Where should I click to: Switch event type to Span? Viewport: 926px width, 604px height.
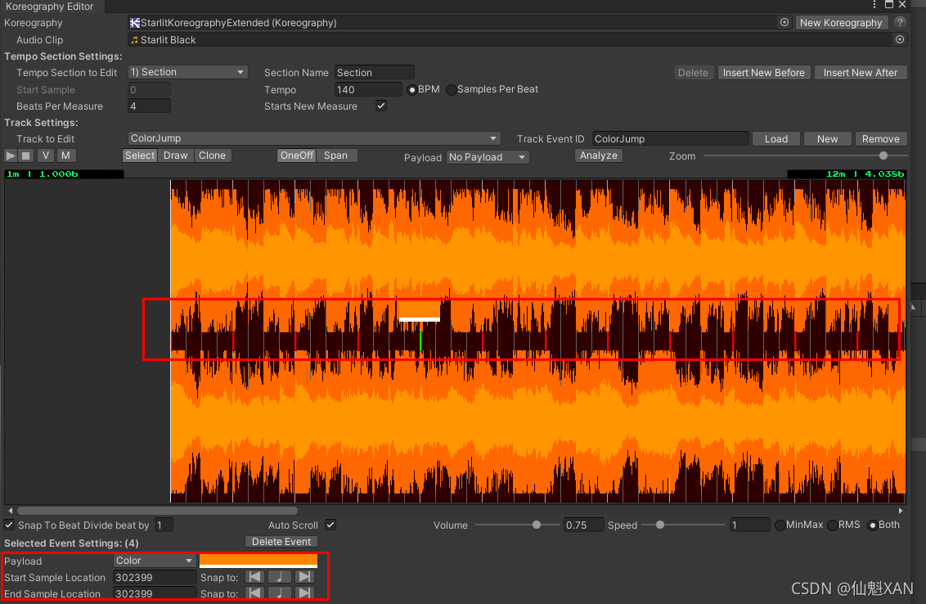(x=335, y=156)
